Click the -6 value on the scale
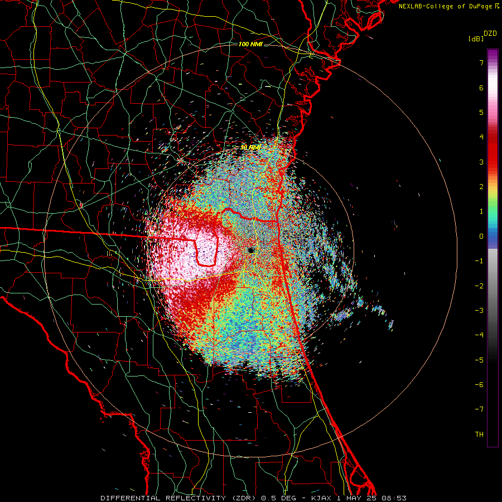The image size is (502, 502). click(479, 385)
